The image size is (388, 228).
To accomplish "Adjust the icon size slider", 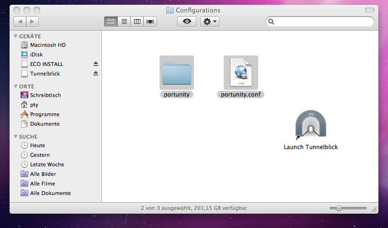I will click(339, 208).
